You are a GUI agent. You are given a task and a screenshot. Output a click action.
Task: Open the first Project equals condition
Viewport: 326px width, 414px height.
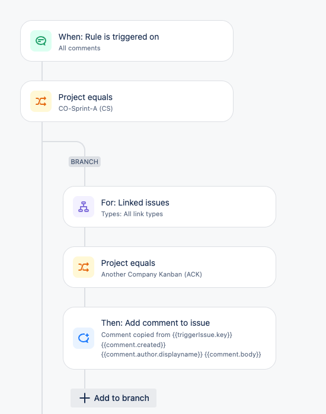(x=127, y=101)
